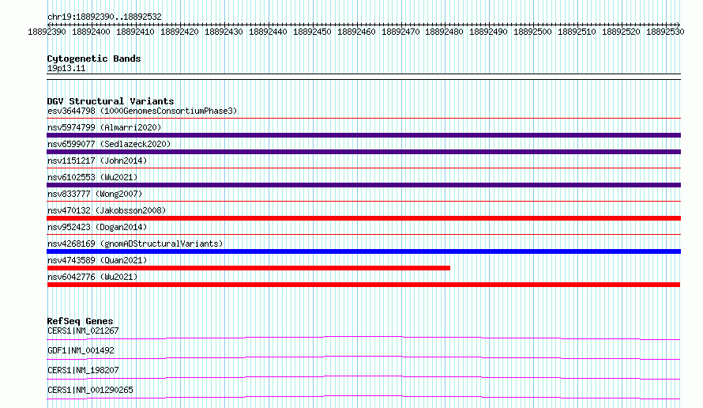Viewport: 703px width, 408px height.
Task: Click ruler position 18892390
Action: pyautogui.click(x=47, y=32)
